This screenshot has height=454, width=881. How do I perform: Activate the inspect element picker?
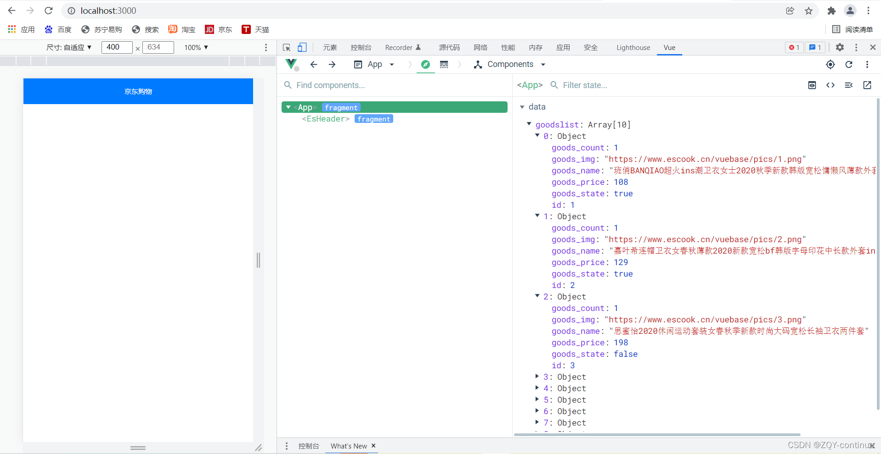(287, 47)
